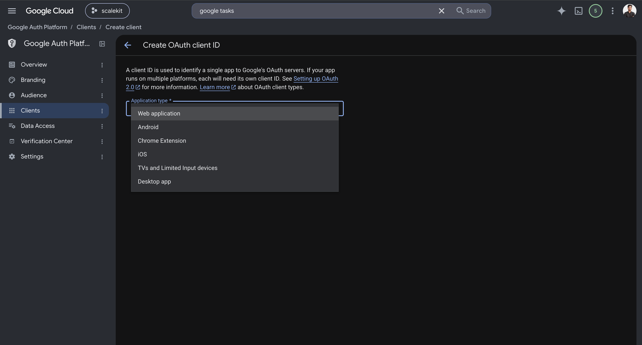The width and height of the screenshot is (642, 345).
Task: Click the Branding palette icon
Action: tap(12, 80)
